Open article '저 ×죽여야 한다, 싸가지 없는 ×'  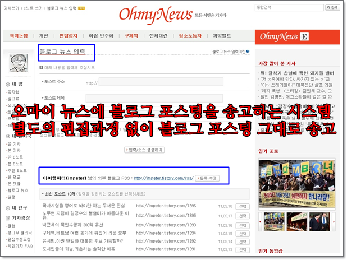pyautogui.click(x=295, y=79)
